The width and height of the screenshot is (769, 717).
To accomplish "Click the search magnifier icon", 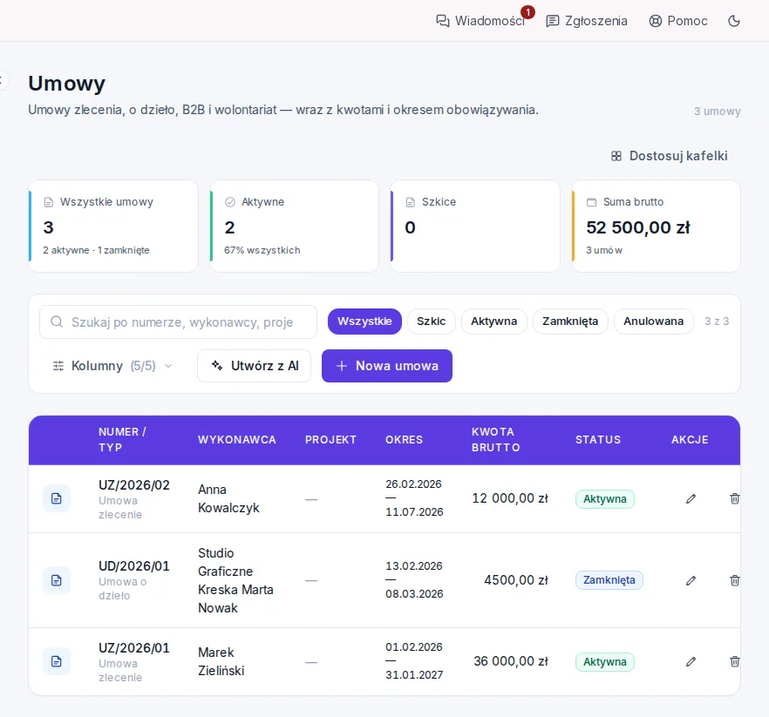I will pos(57,322).
